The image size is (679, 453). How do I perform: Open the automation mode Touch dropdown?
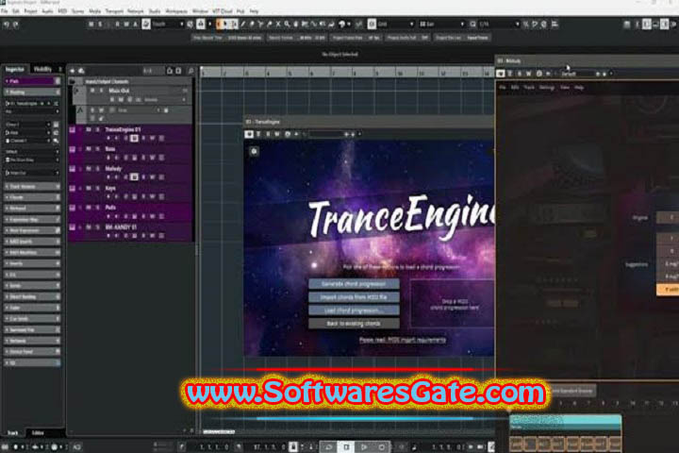(168, 25)
